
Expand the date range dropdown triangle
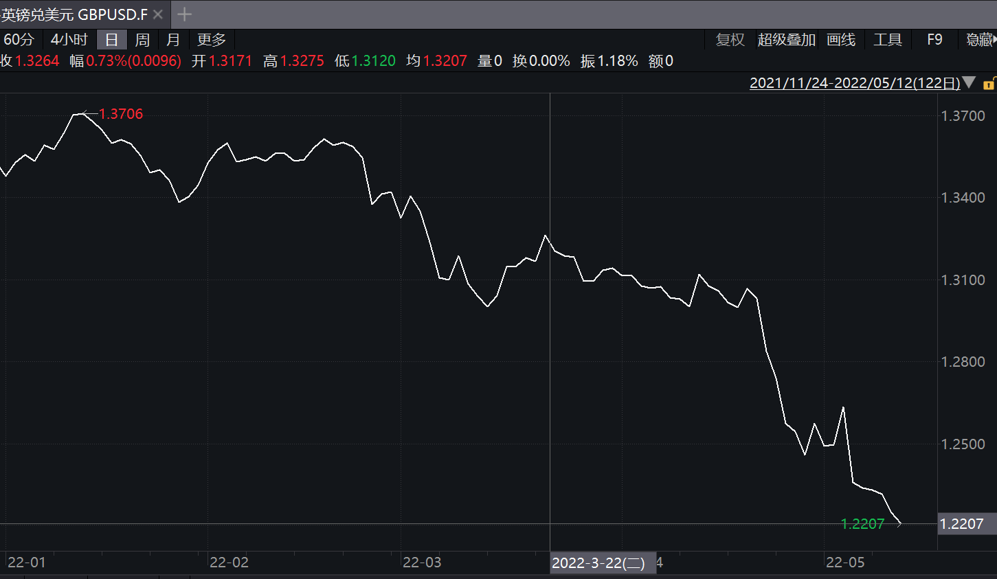click(969, 82)
